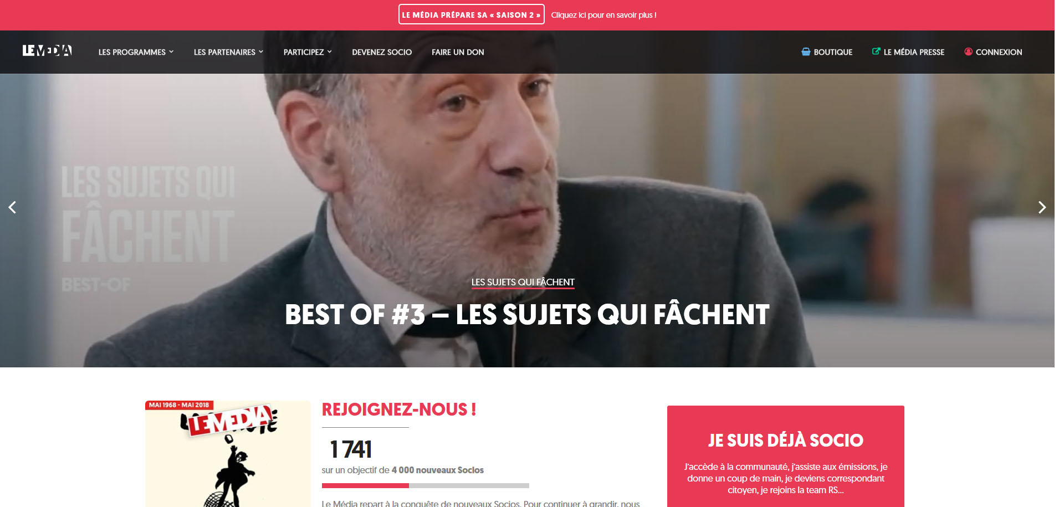Select Faire un don menu item
This screenshot has height=507, width=1064.
pos(458,52)
